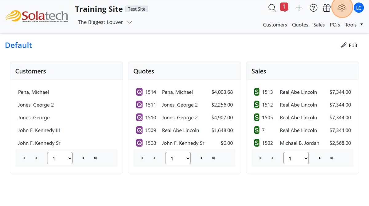The width and height of the screenshot is (369, 206).
Task: Click the purple quote icon for 1514
Action: point(139,92)
